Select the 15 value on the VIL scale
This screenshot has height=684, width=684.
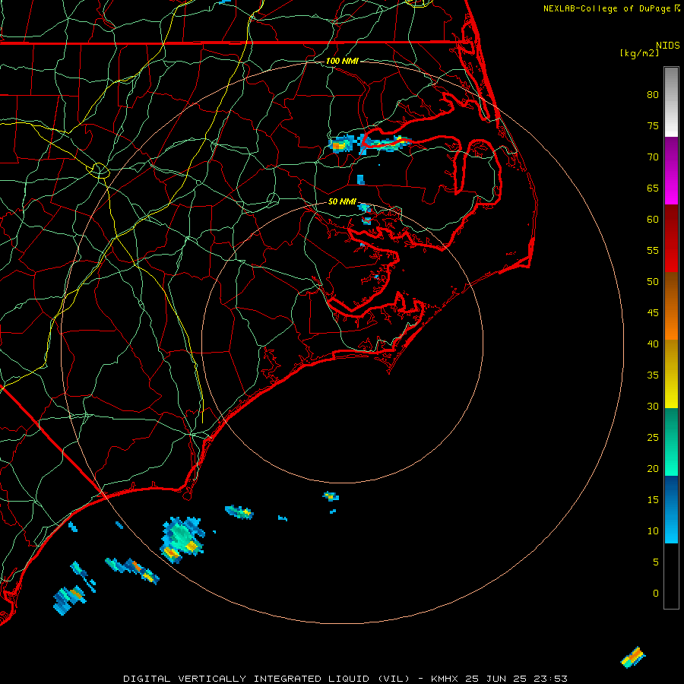(653, 500)
